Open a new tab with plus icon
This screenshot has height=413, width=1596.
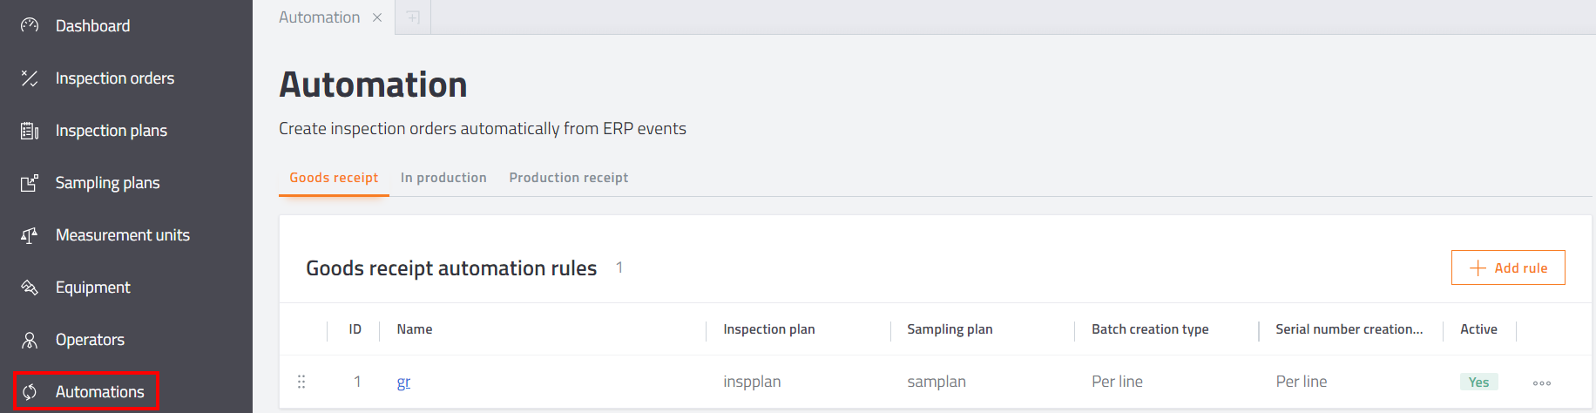pyautogui.click(x=413, y=17)
